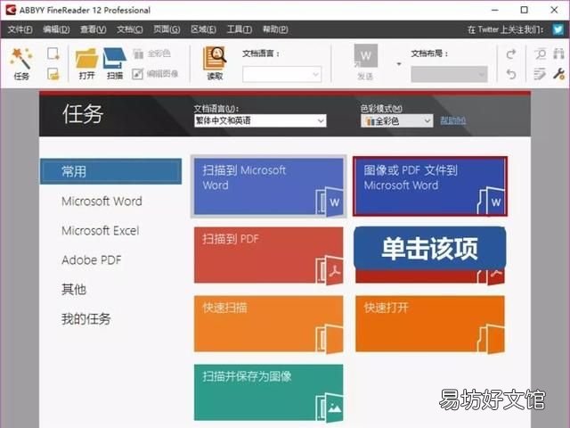Image resolution: width=570 pixels, height=428 pixels.
Task: Open the 页面(G) menu
Action: pyautogui.click(x=167, y=29)
